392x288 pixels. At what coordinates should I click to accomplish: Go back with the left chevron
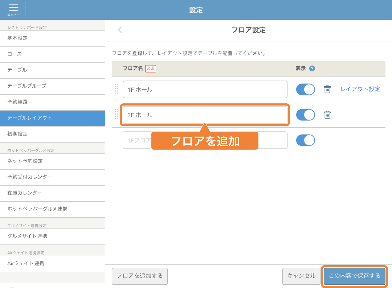pos(120,30)
